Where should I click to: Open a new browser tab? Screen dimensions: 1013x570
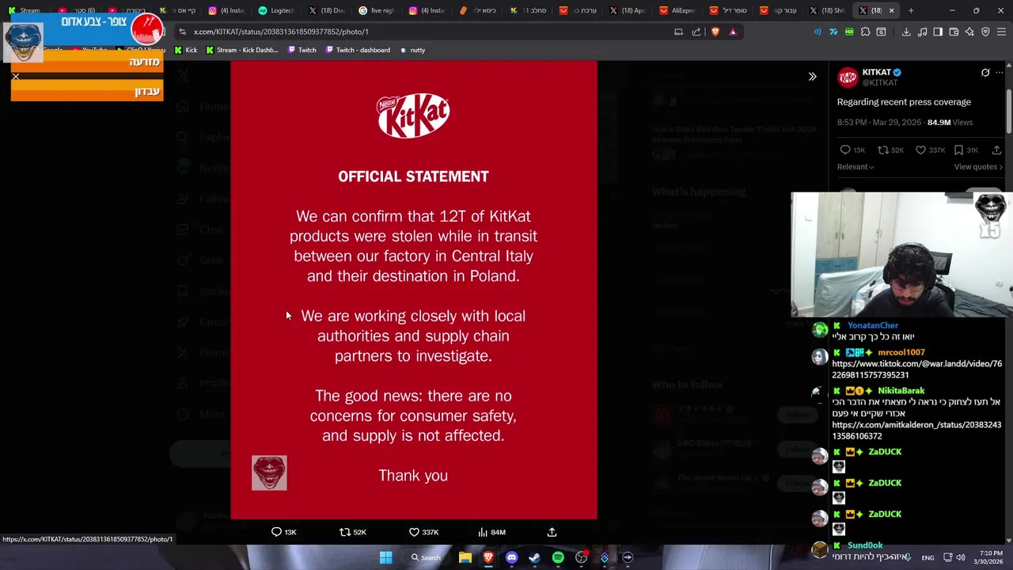coord(911,10)
